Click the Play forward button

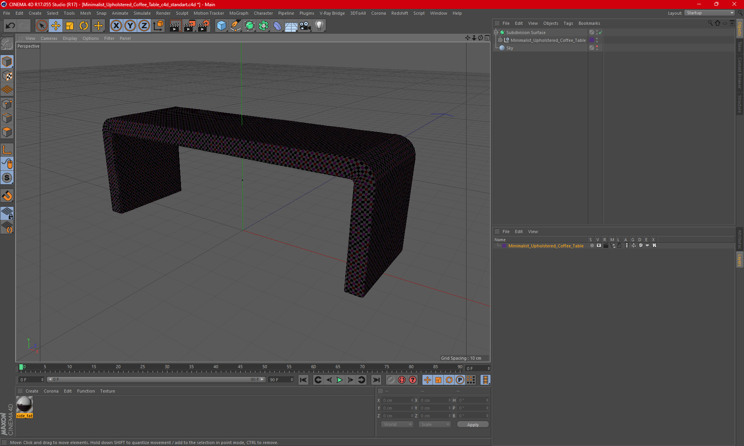(x=339, y=380)
